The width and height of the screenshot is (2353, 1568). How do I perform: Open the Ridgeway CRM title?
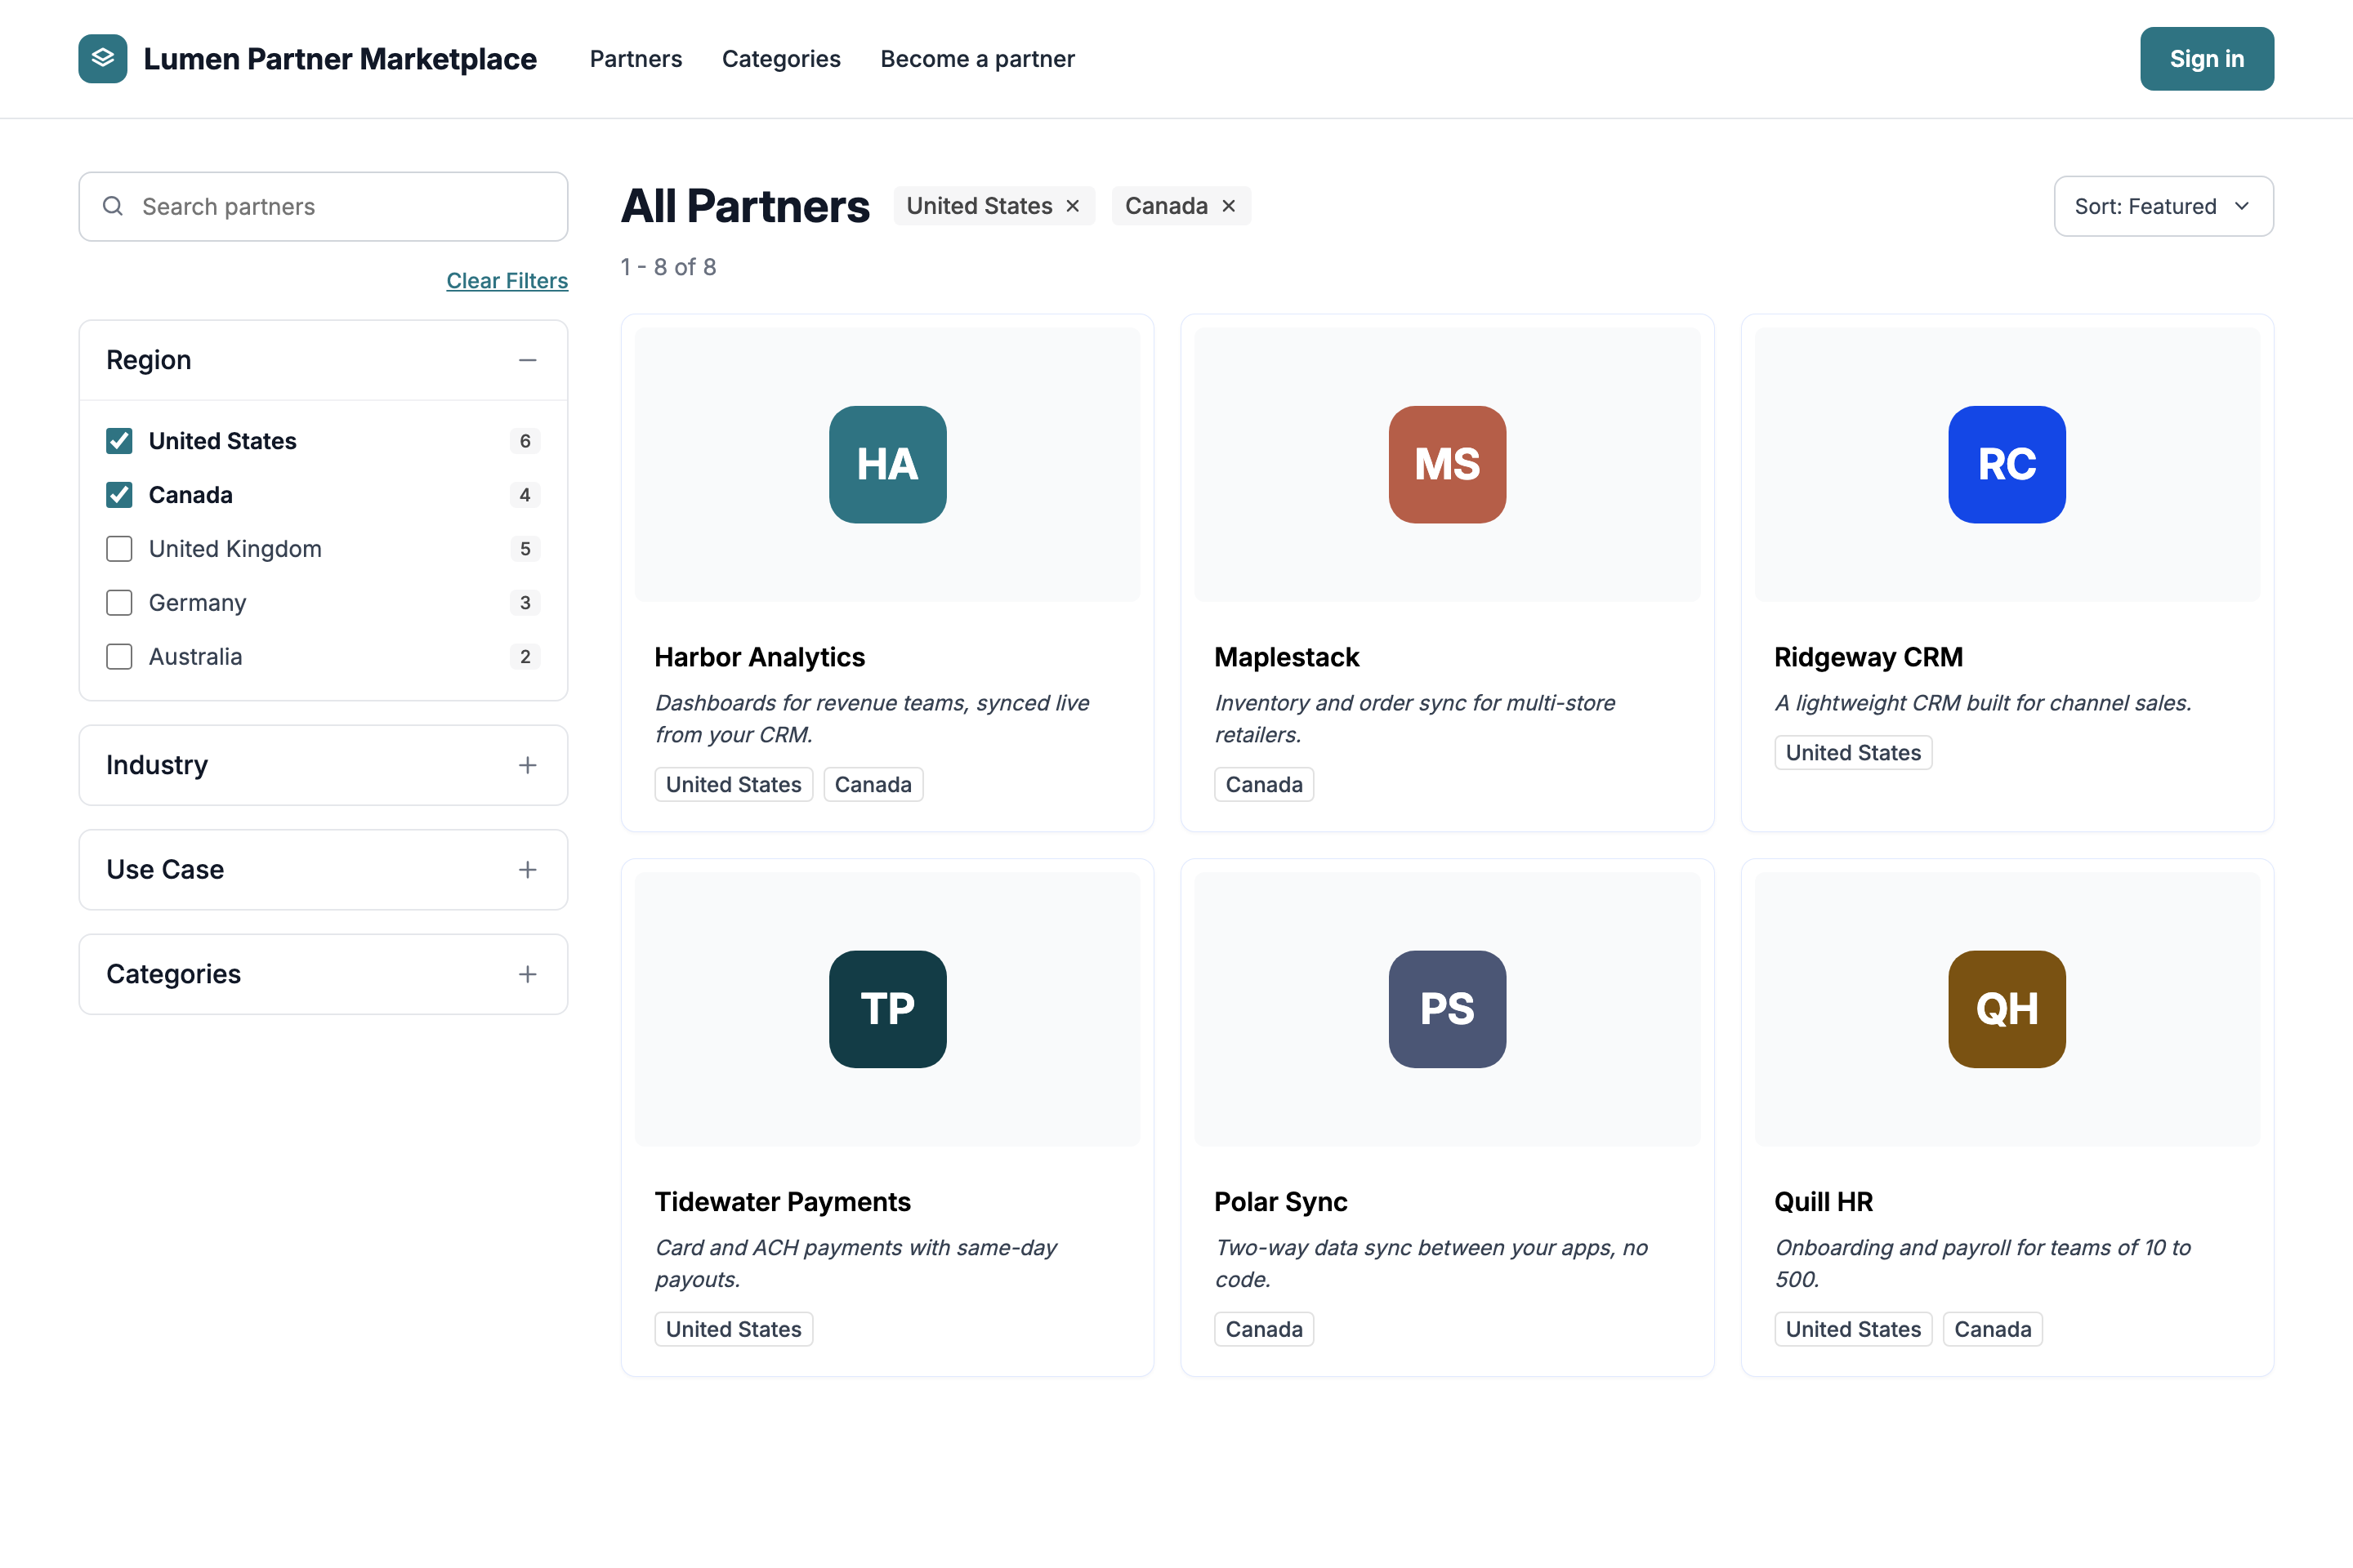(1868, 657)
